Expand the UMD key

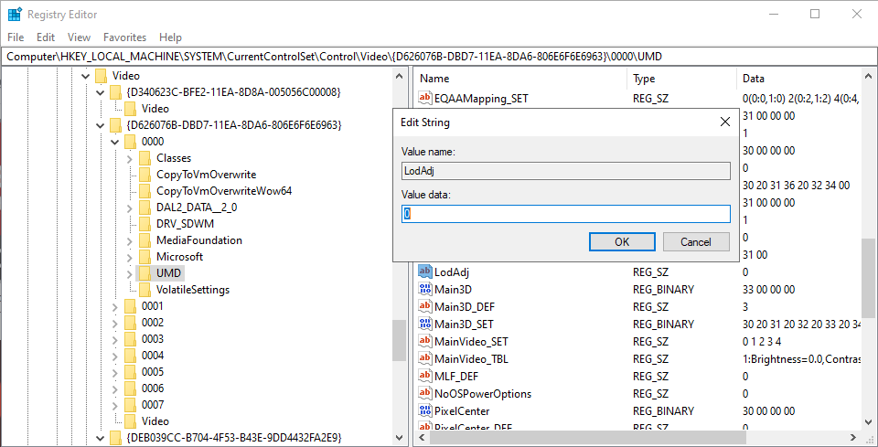pos(130,273)
